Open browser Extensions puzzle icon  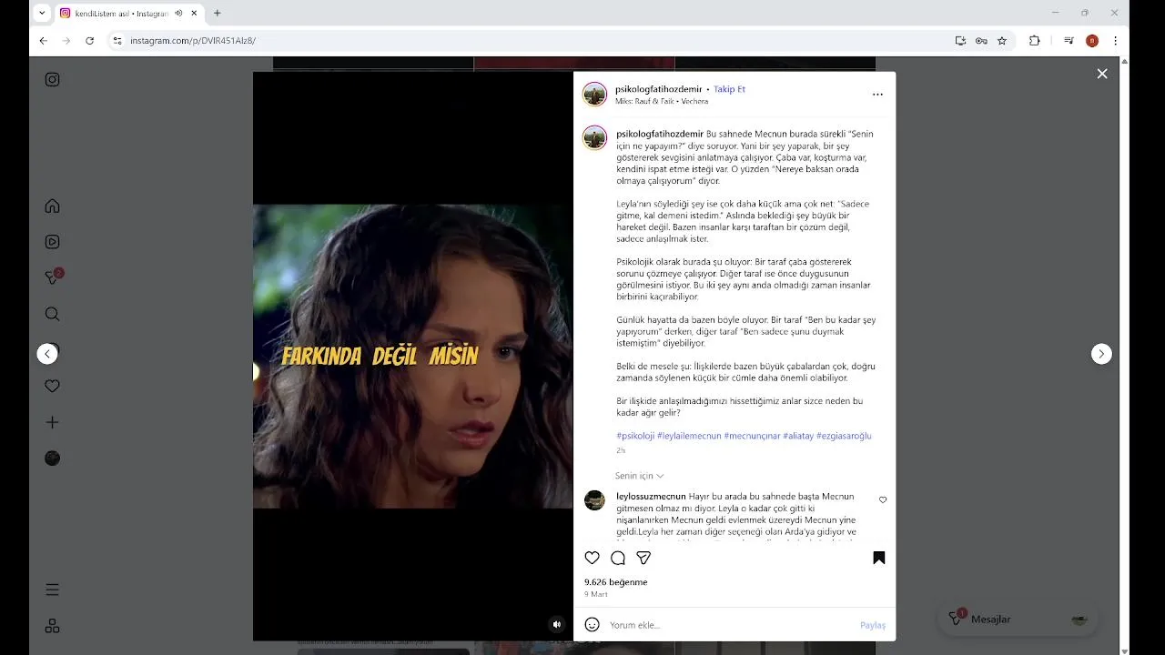pos(1034,41)
